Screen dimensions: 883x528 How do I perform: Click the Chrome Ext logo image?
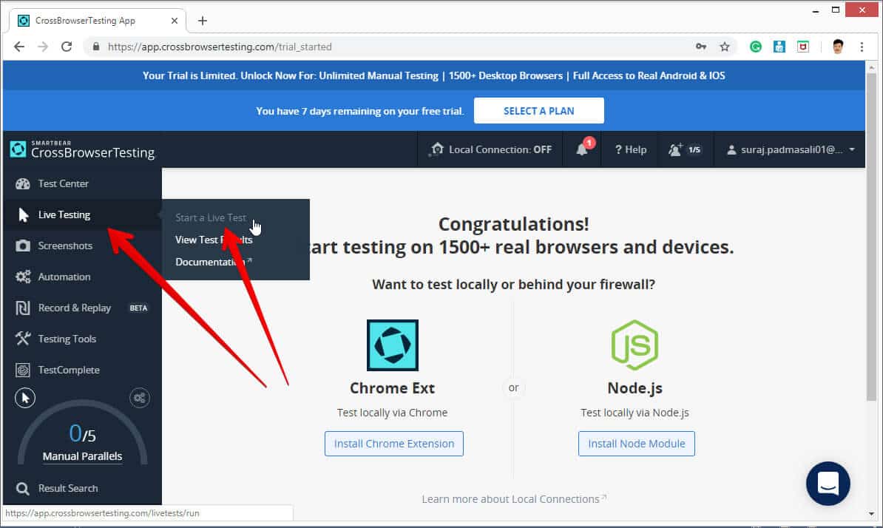pyautogui.click(x=393, y=345)
